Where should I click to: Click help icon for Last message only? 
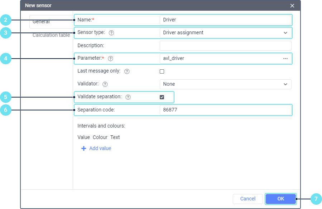point(127,71)
